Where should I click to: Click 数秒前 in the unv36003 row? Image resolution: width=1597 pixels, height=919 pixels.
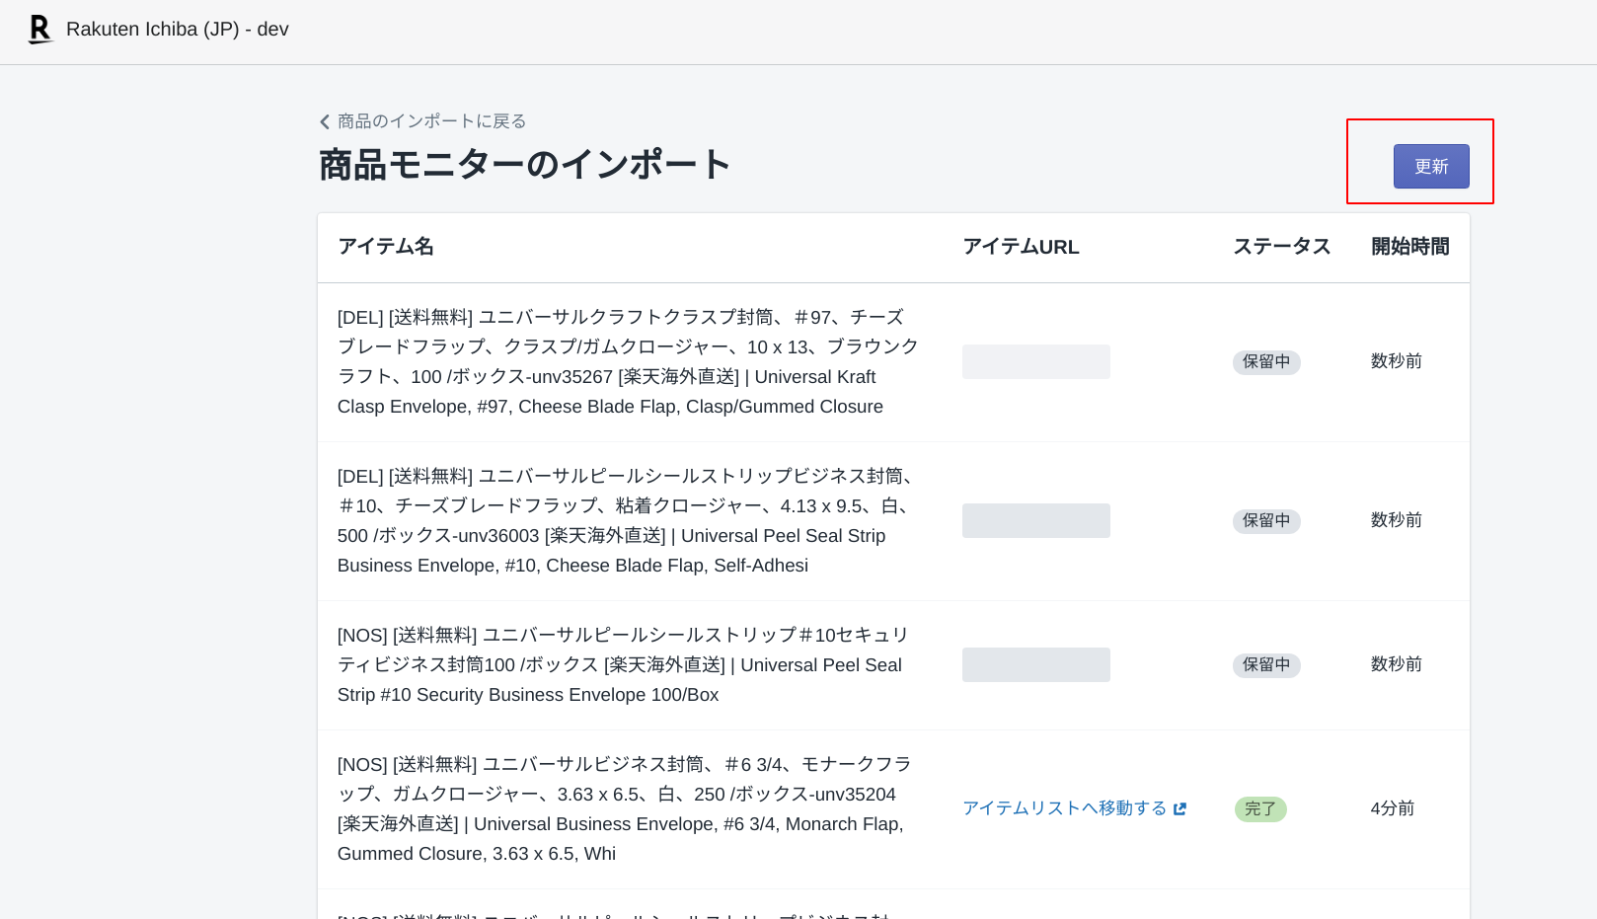[x=1397, y=520]
